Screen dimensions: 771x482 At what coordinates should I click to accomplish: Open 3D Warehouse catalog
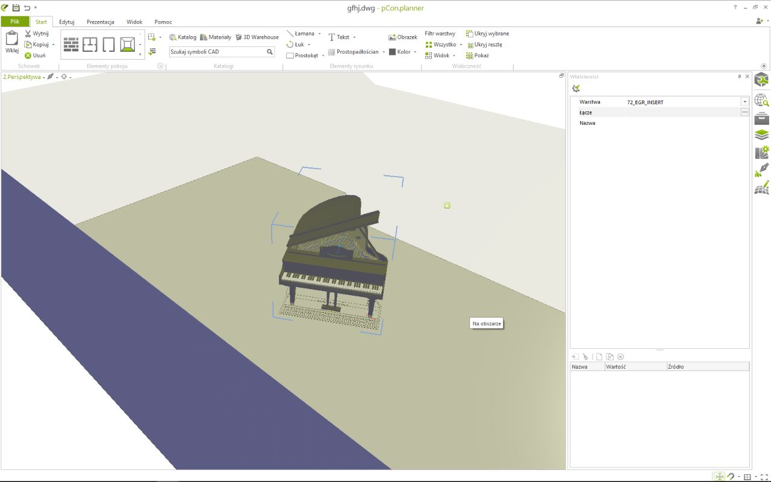257,37
